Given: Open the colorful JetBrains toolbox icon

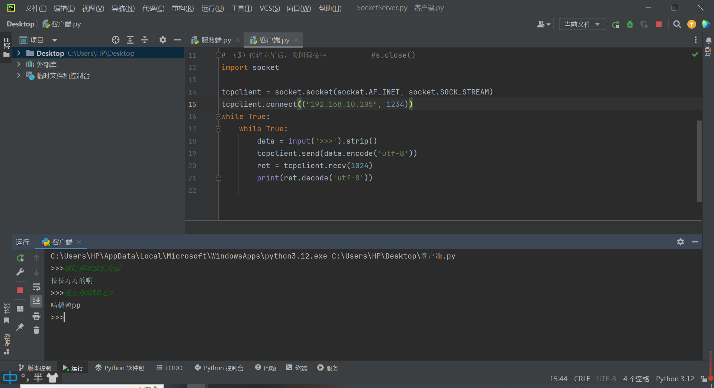Looking at the screenshot, I should (705, 24).
